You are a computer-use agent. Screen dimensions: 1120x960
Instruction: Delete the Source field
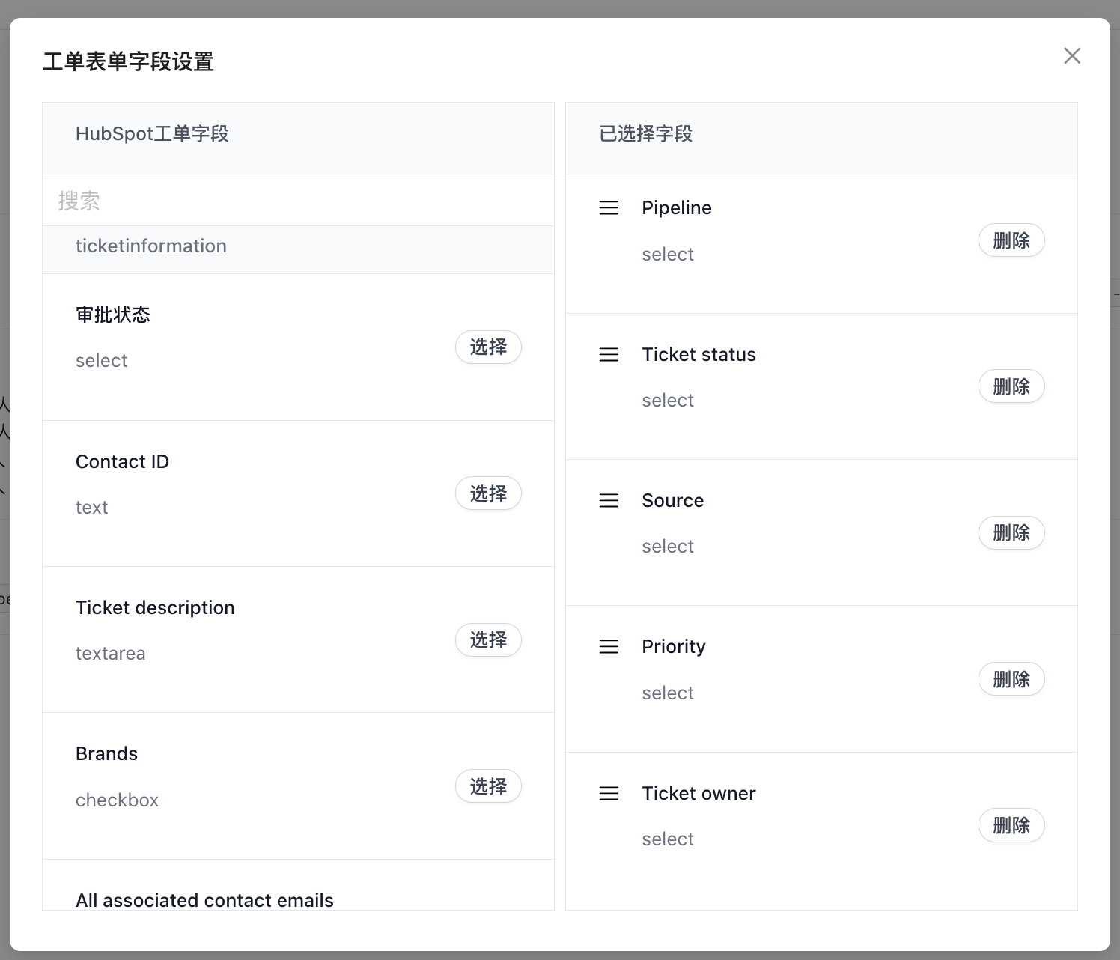click(x=1011, y=532)
